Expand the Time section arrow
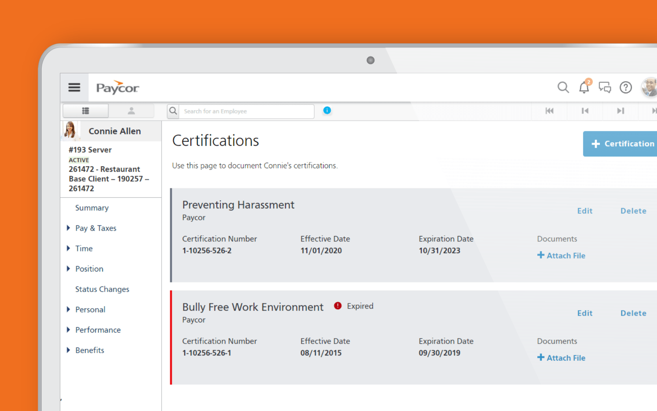Image resolution: width=657 pixels, height=411 pixels. click(68, 248)
